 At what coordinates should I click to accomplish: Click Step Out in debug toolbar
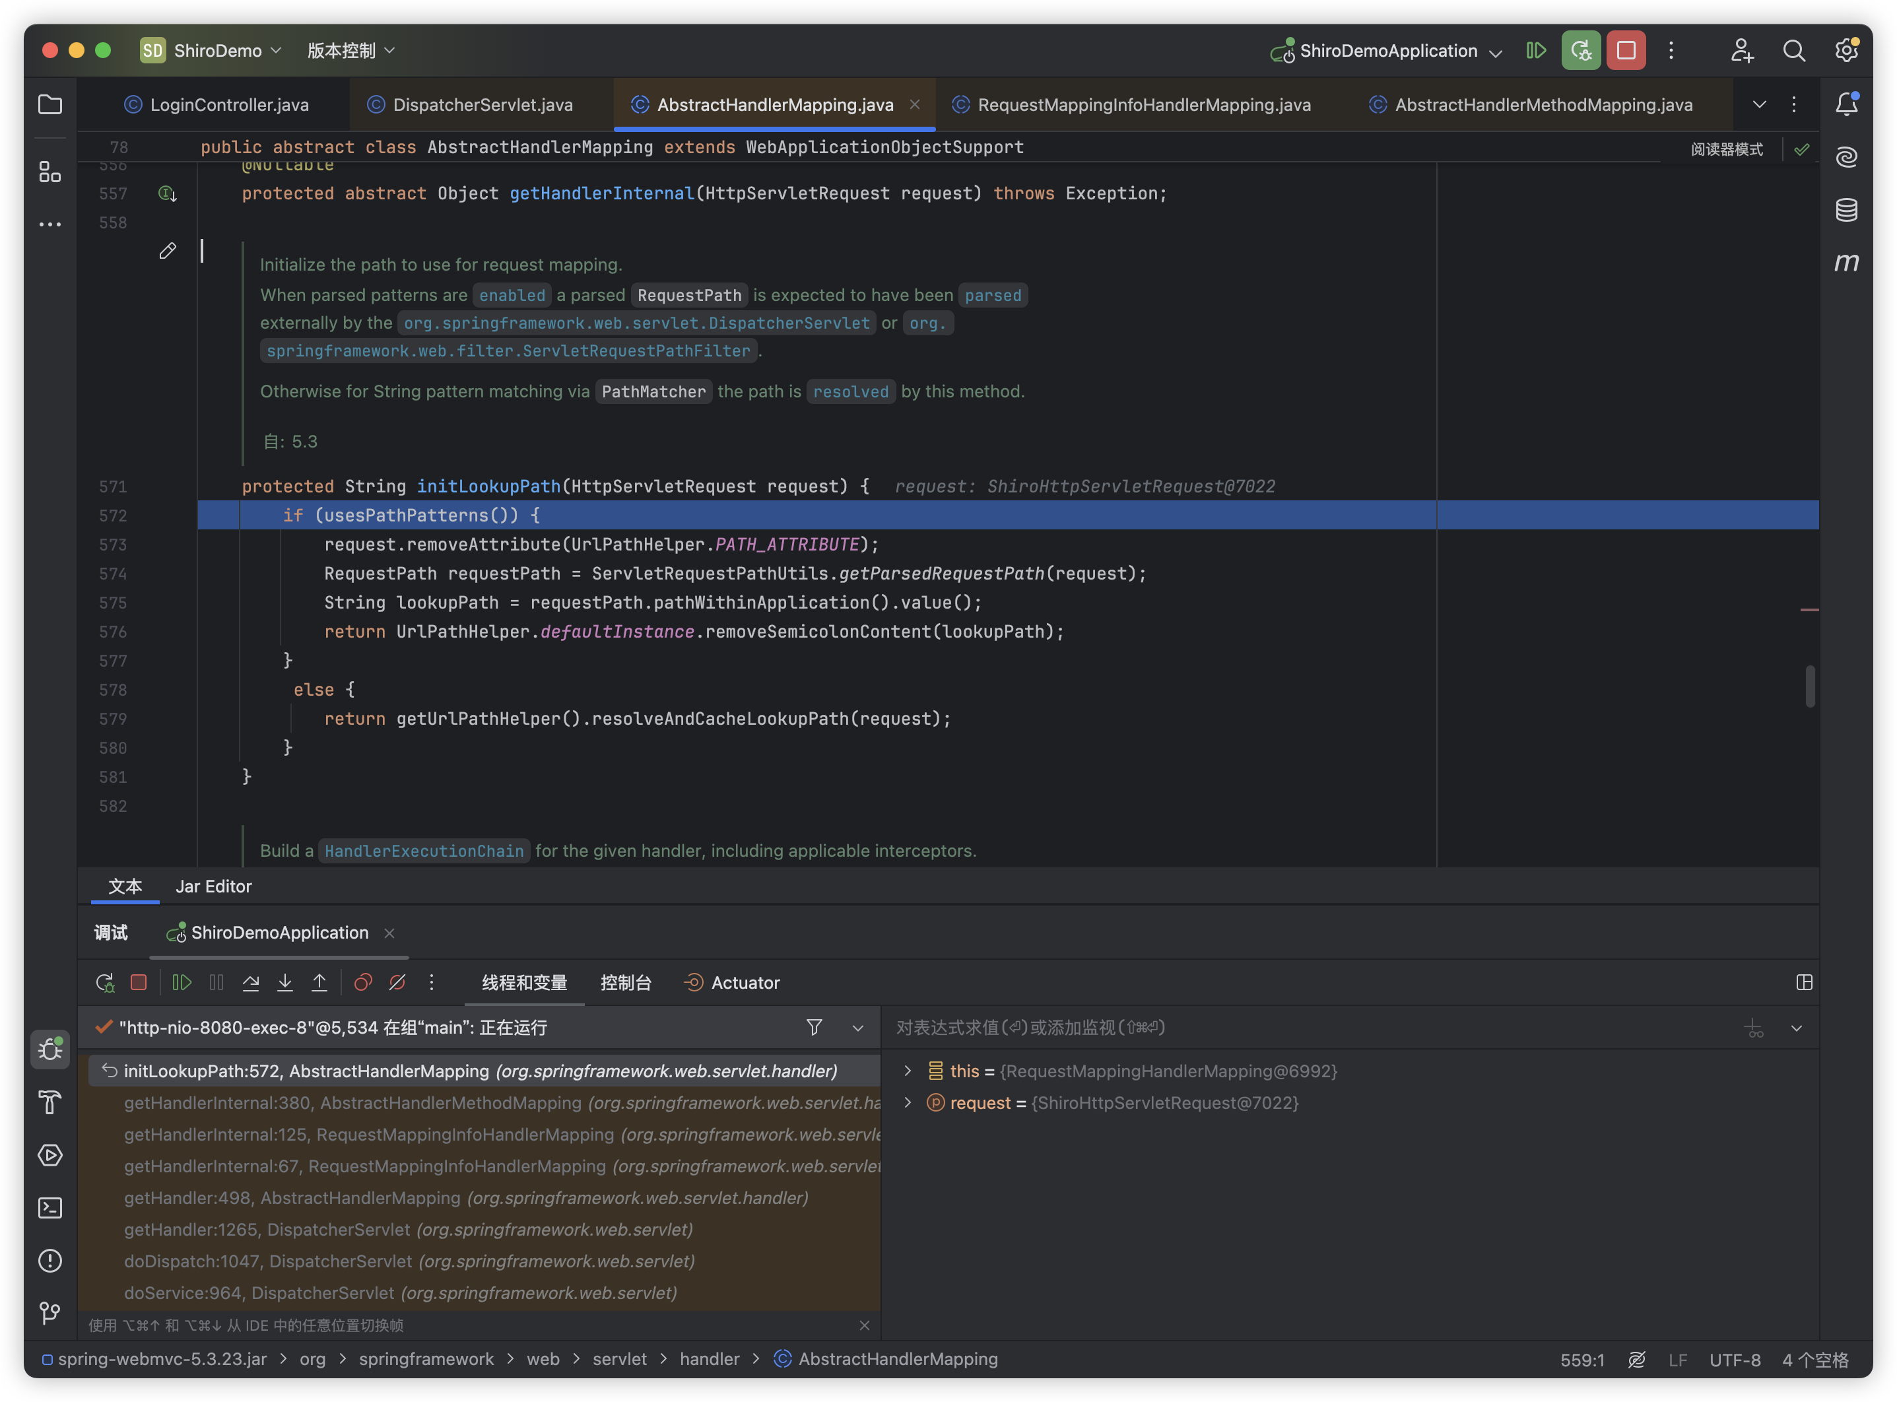[x=319, y=982]
